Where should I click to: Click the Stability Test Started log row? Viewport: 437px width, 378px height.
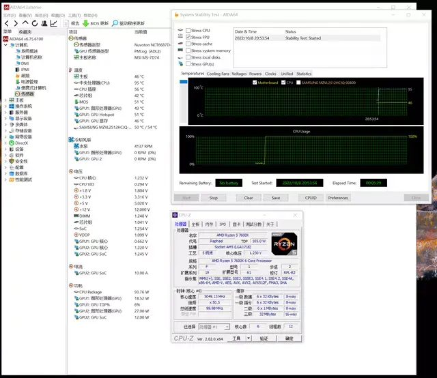click(307, 38)
